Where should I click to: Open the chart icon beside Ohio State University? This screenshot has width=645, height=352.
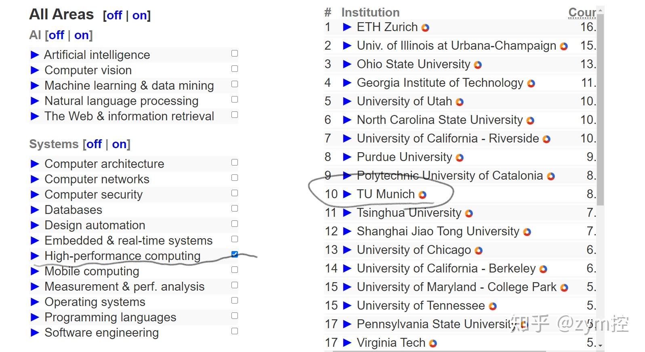(478, 65)
